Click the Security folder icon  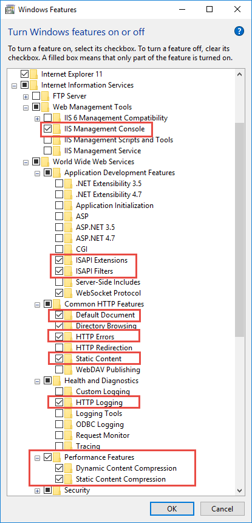pos(57,490)
